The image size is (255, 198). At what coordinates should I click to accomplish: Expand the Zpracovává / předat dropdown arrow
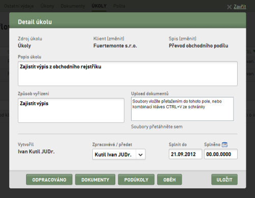tap(140, 155)
